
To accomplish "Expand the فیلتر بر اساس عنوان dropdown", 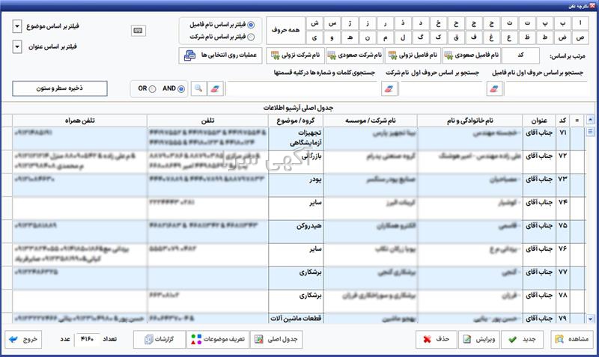I will click(x=17, y=47).
